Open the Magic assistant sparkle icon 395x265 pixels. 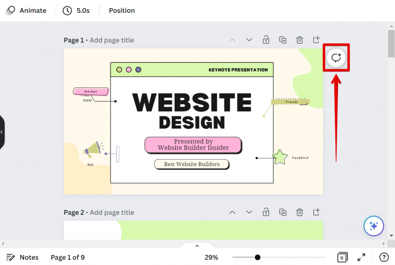(x=373, y=226)
